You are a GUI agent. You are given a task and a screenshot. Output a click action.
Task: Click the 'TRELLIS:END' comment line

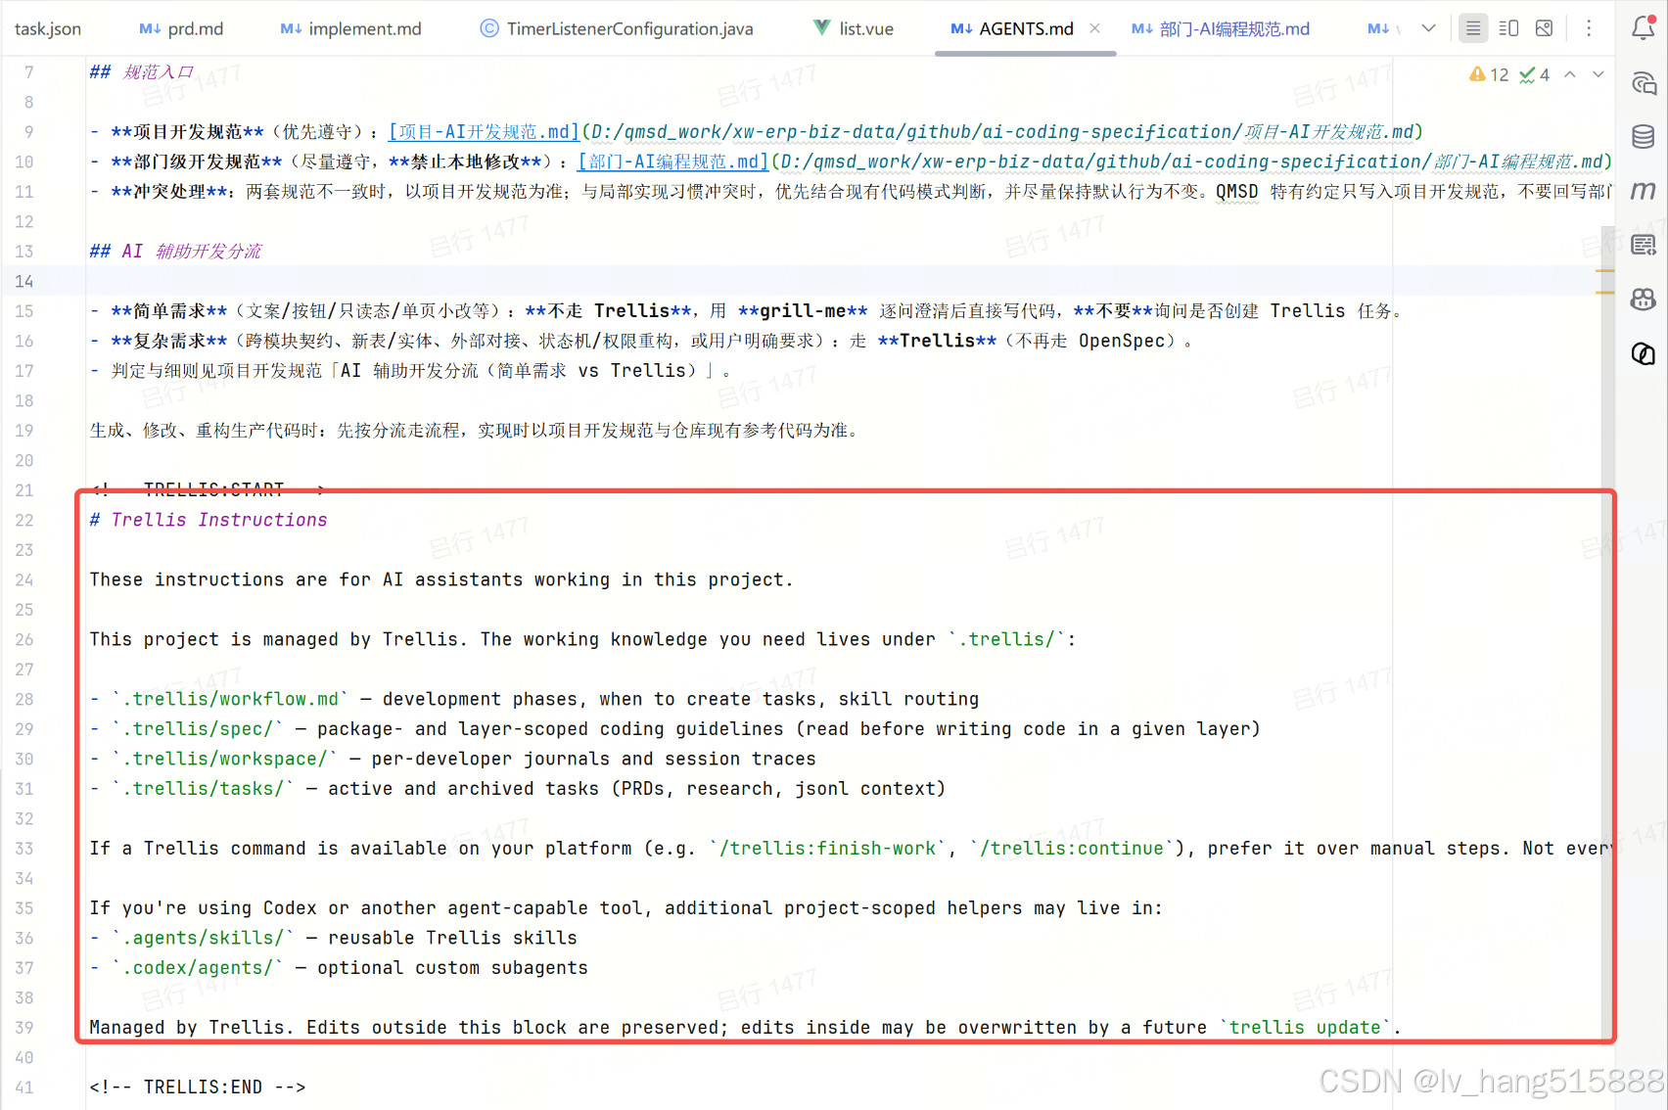(x=198, y=1087)
